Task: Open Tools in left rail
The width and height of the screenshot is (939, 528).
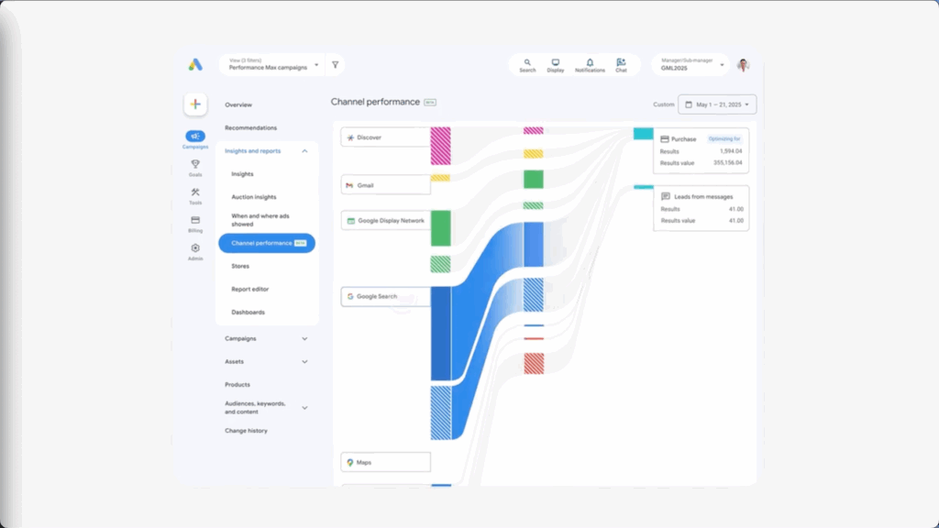Action: tap(195, 195)
